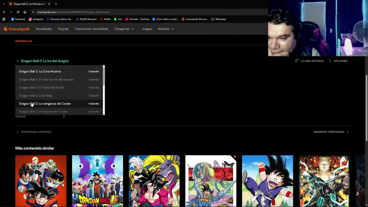Open three-dot menu beside Doblado
The width and height of the screenshot is (368, 207).
(64, 116)
